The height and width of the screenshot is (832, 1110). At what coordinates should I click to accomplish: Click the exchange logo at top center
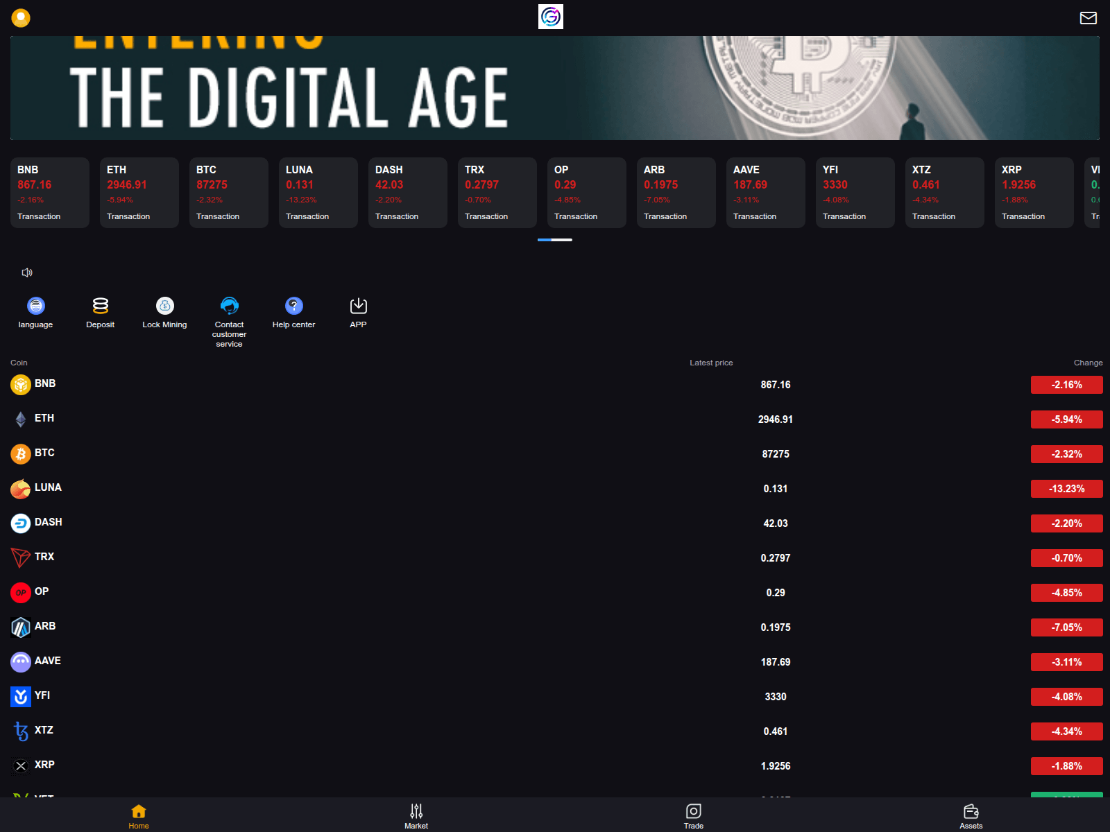click(x=550, y=17)
